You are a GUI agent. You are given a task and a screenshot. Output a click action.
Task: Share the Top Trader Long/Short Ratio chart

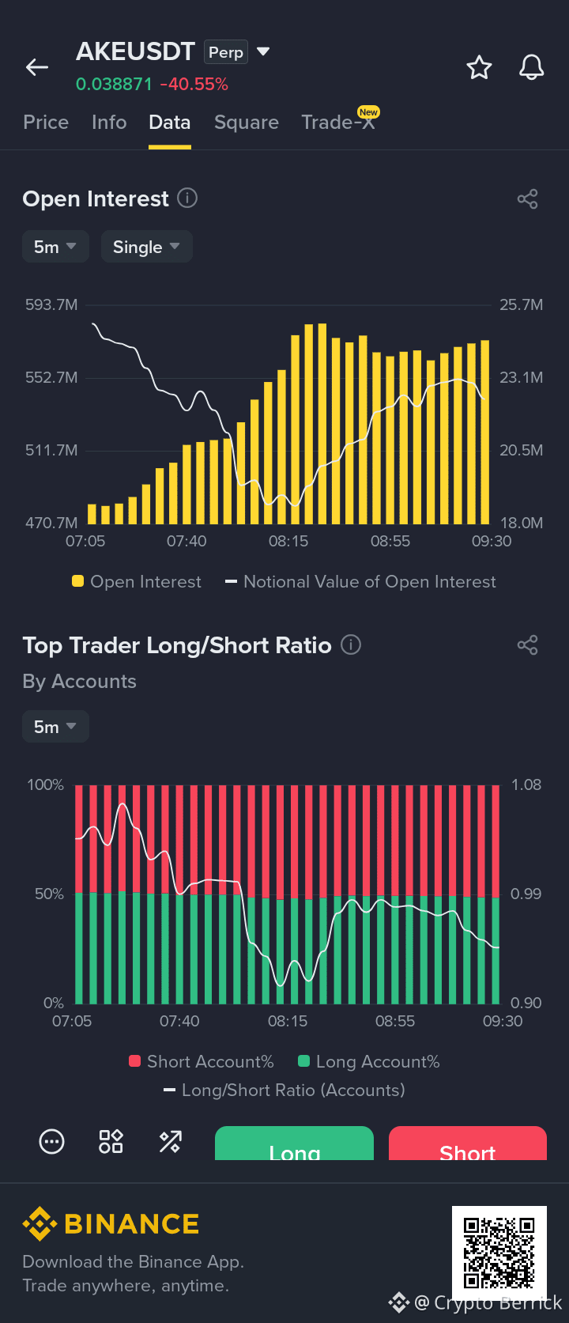click(527, 645)
